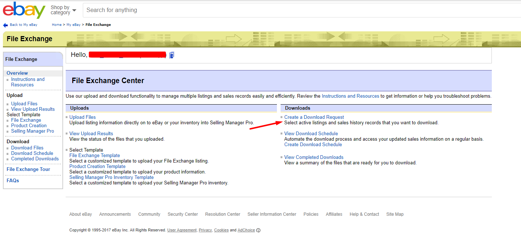Open Affiliates in the footer
Viewport: 521px width, 246px height.
[x=334, y=214]
